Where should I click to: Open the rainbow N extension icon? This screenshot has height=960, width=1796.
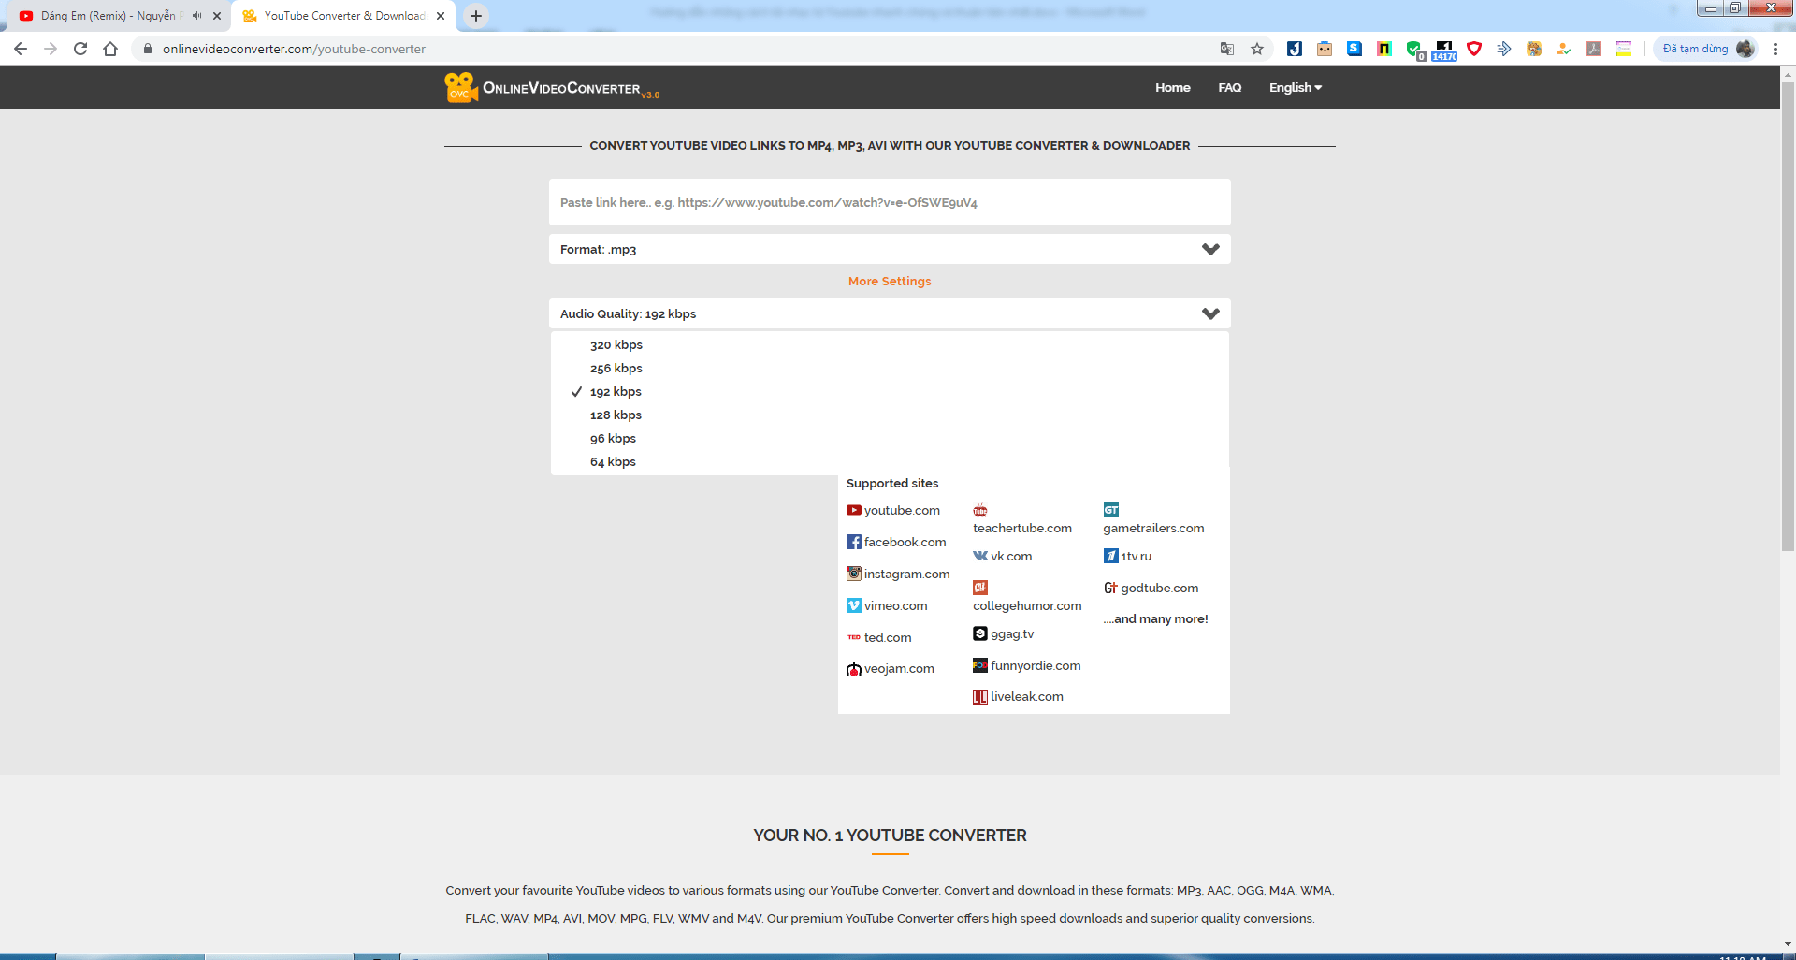coord(1384,49)
